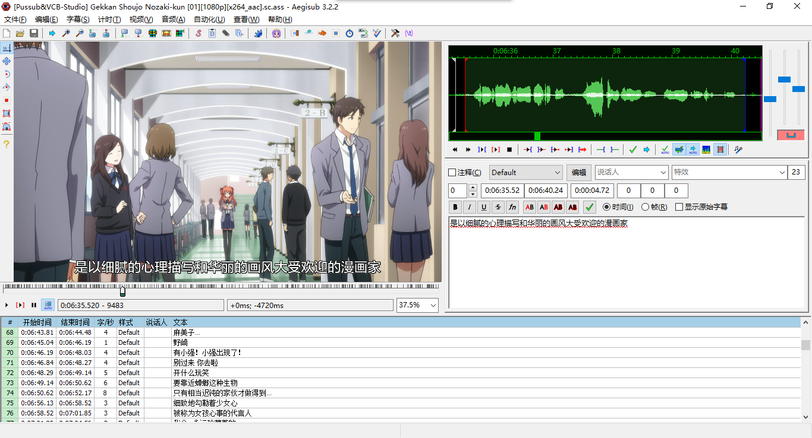Toggle tag hiding mode icon
812x438 pixels.
coord(409,33)
